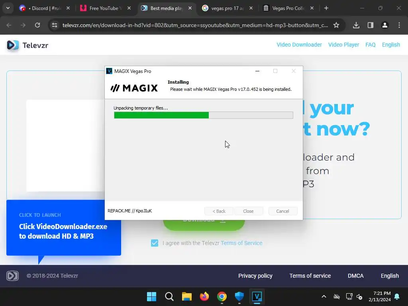
Task: Click the greyed Back button in the installer
Action: (x=219, y=211)
